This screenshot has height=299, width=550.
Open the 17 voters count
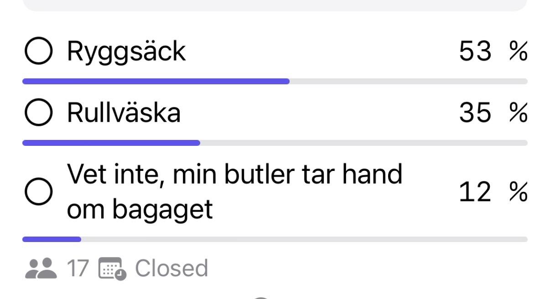tap(77, 268)
